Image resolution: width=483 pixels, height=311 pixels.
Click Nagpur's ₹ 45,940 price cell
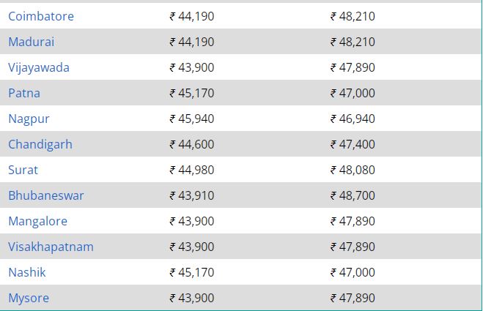(192, 119)
